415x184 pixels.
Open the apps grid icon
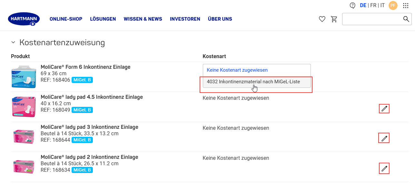click(406, 5)
